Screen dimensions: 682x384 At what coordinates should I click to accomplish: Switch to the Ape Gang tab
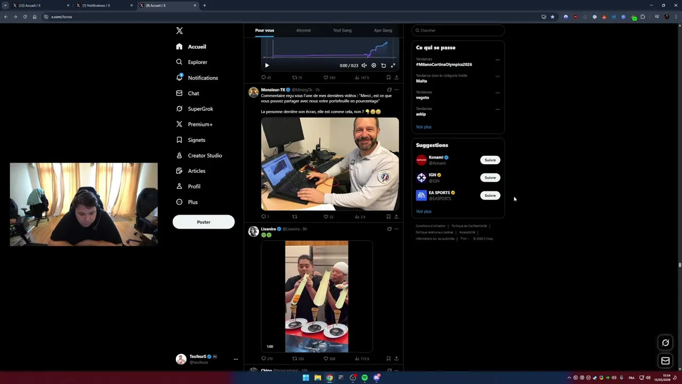(383, 30)
